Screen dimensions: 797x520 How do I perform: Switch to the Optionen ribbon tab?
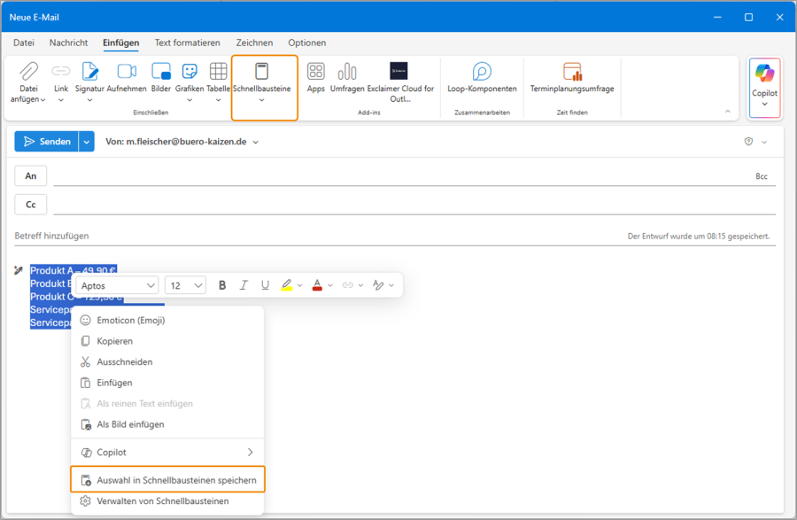(306, 43)
